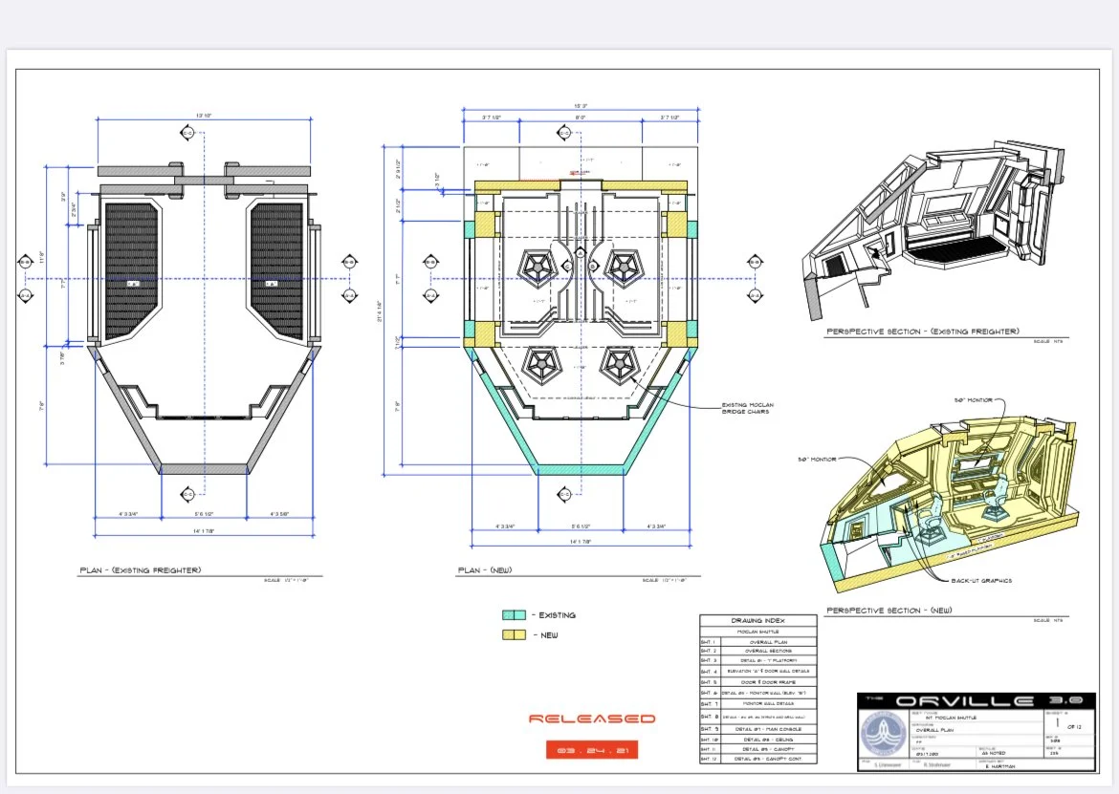Select the DOOR & DOOR FRAME index row
1119x794 pixels.
(x=757, y=682)
